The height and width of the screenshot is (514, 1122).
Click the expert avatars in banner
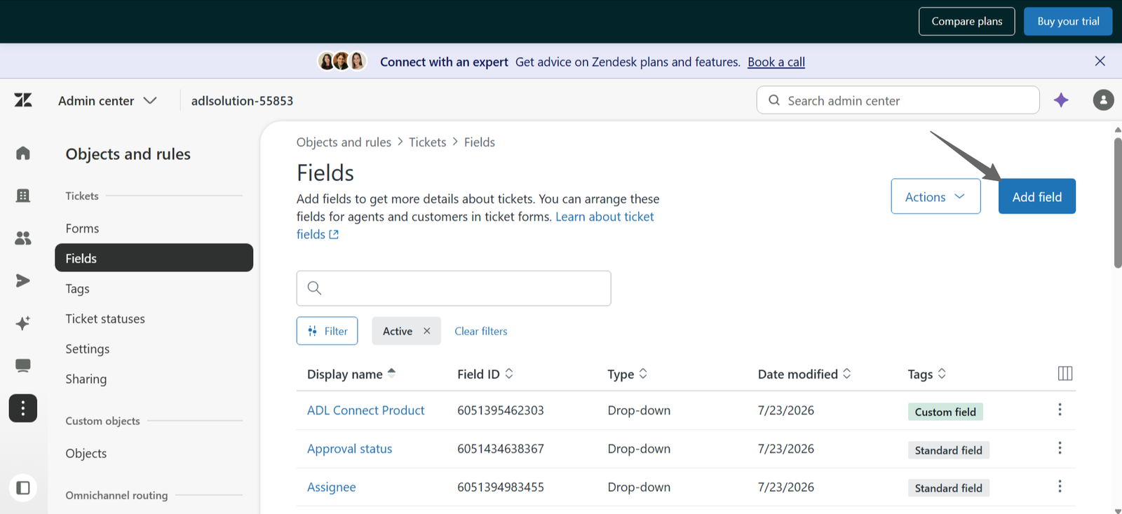coord(342,61)
